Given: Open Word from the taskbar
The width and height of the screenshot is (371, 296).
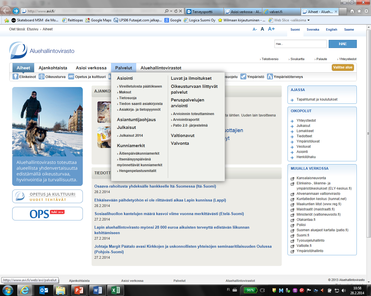Looking at the screenshot, I should click(x=98, y=290).
